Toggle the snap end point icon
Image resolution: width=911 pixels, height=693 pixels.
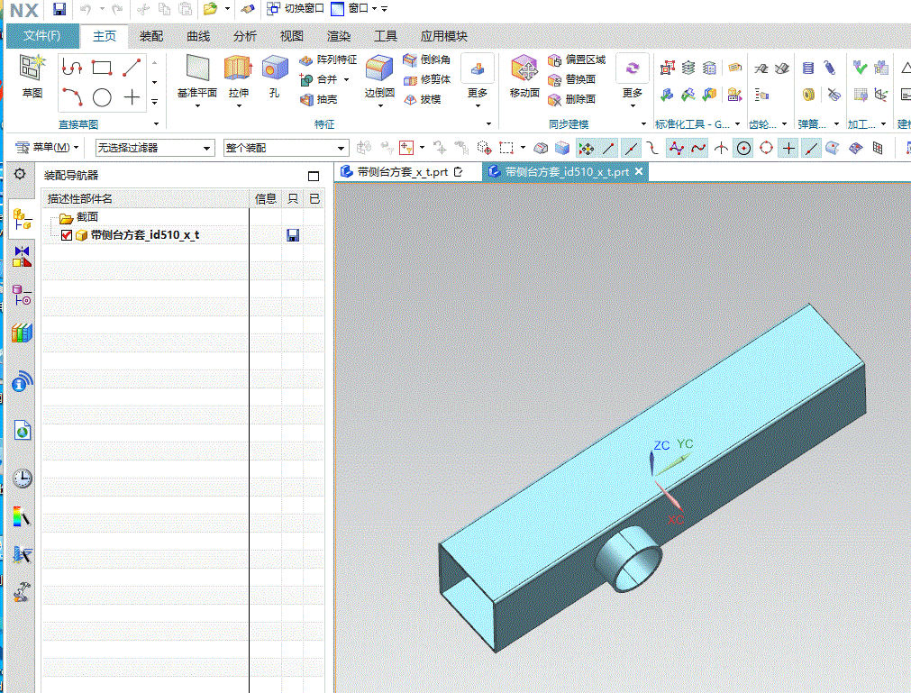608,148
